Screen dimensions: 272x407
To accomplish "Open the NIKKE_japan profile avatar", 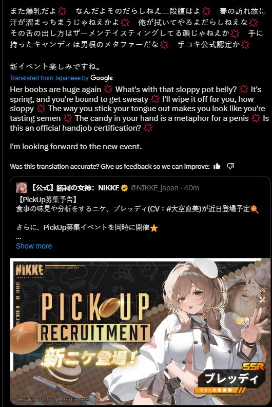I will point(21,188).
